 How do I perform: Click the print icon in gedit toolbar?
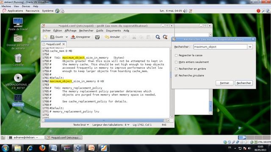97,37
